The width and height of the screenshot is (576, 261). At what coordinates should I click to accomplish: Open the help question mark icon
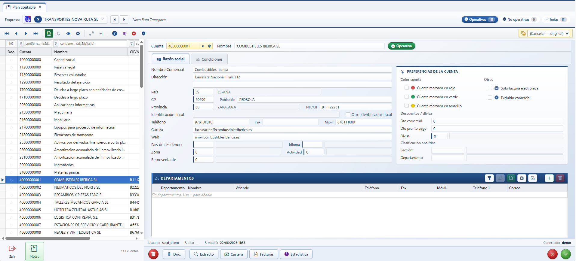point(115,34)
